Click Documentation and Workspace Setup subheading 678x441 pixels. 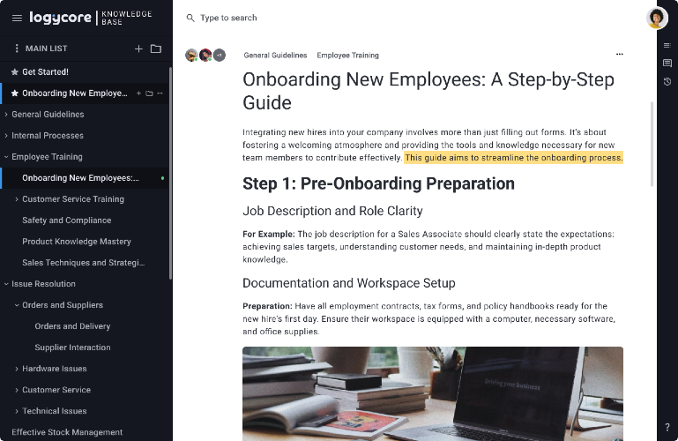pos(349,283)
